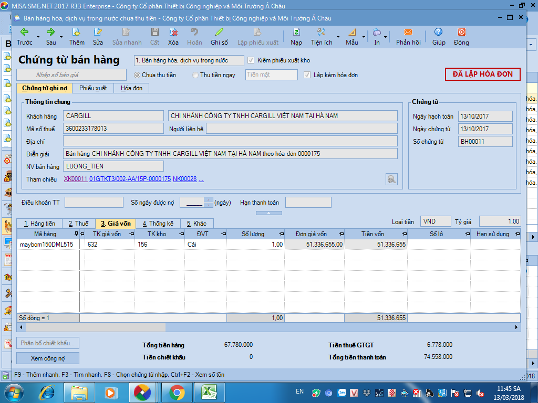Increase Số ngày được nợ spinner
Screen dimensions: 538x403
pyautogui.click(x=208, y=200)
